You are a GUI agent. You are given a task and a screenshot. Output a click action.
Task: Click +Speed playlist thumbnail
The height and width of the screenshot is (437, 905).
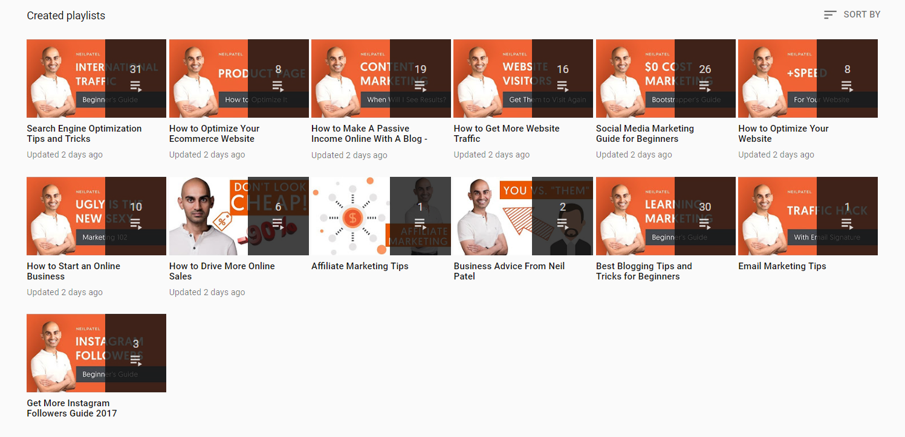pyautogui.click(x=808, y=78)
